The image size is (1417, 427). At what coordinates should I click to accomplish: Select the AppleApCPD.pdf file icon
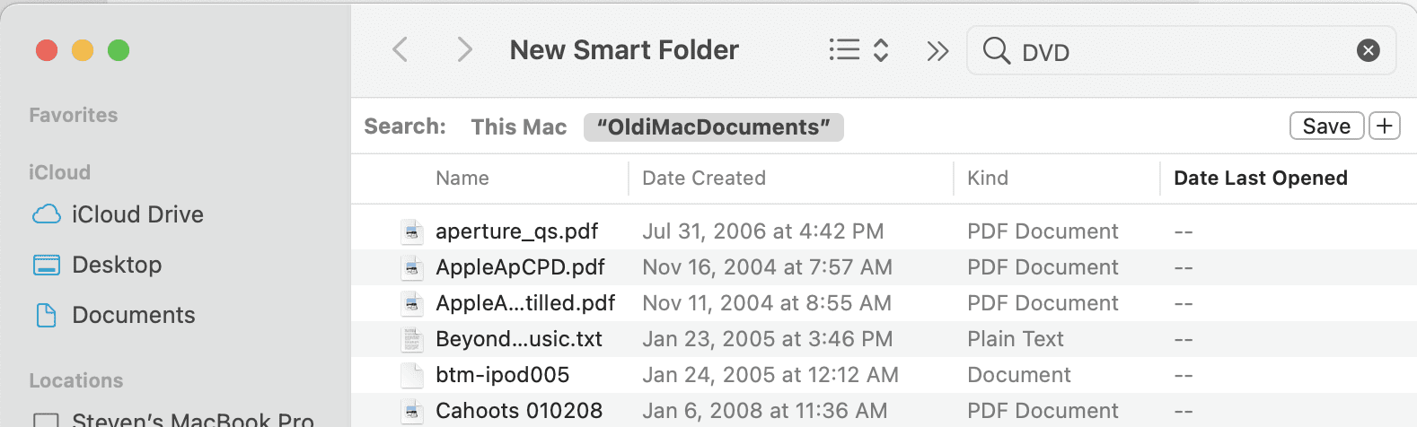point(412,267)
